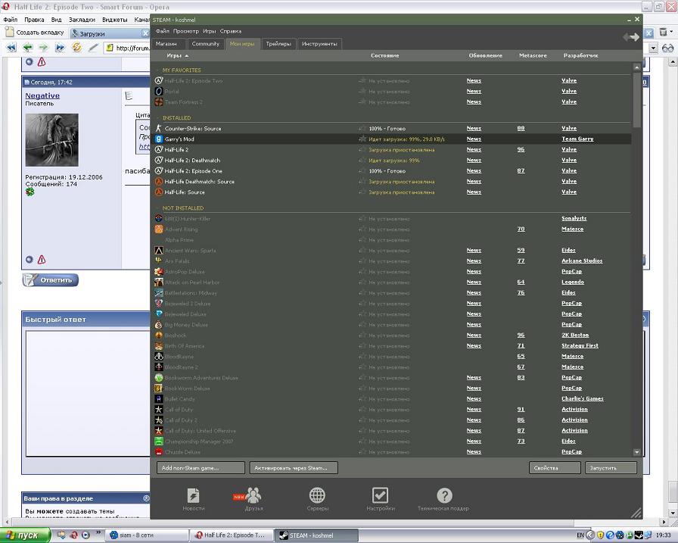Toggle favorite star for Counter-Strike: Source
The width and height of the screenshot is (678, 543).
(x=362, y=129)
